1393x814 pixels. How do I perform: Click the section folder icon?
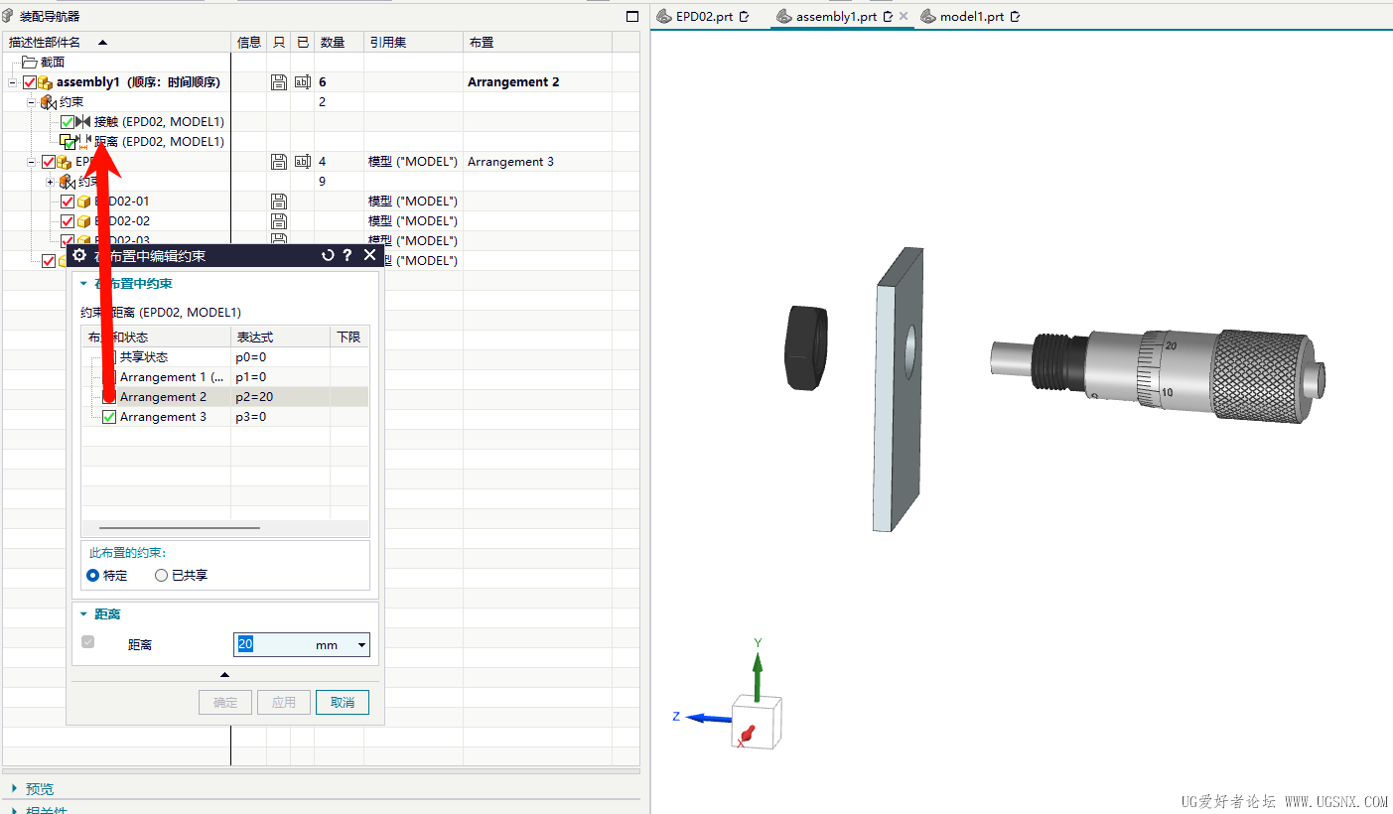pyautogui.click(x=30, y=63)
